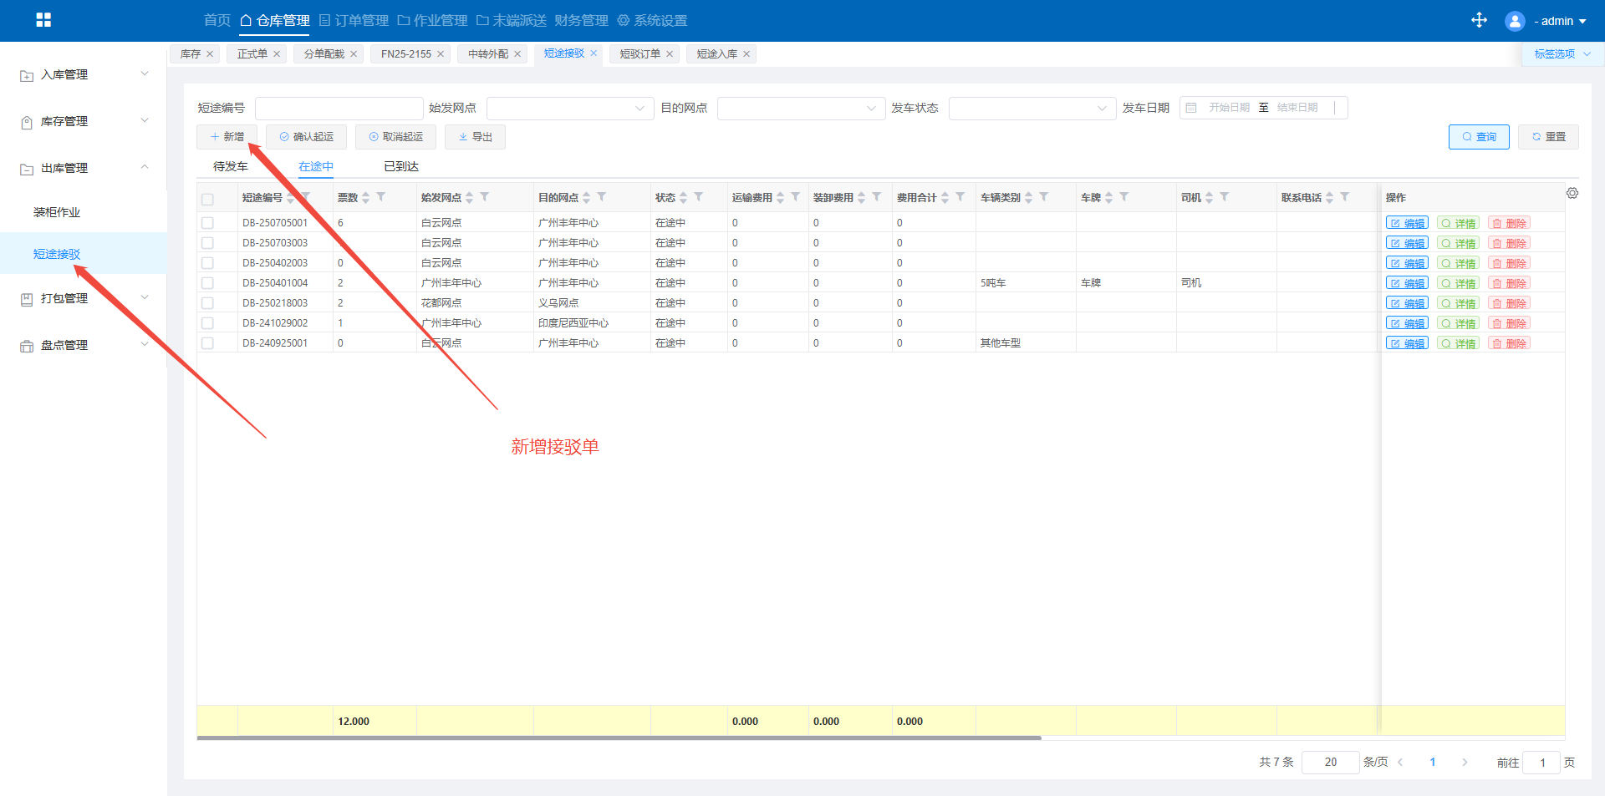Open the 始发网点 dropdown
The image size is (1605, 796).
click(x=570, y=109)
